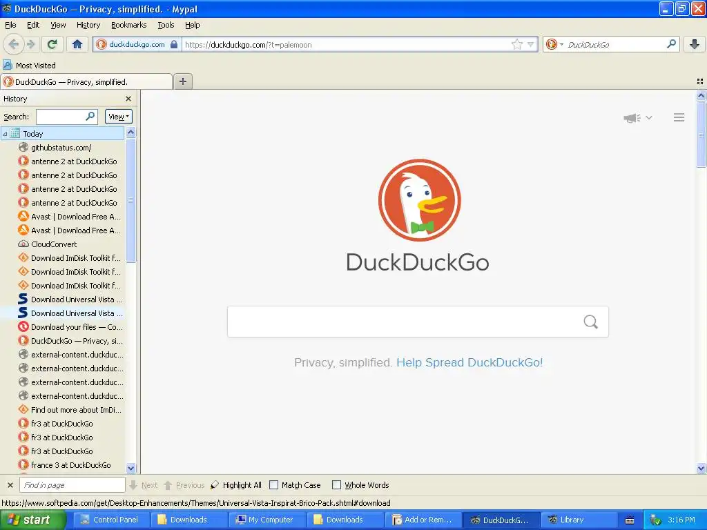Switch to My Computer taskbar window

click(266, 520)
